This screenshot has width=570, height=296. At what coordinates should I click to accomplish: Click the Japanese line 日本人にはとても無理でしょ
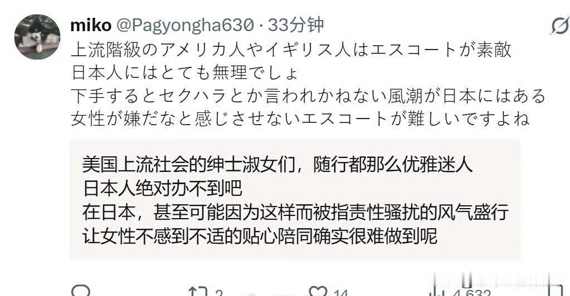point(185,73)
